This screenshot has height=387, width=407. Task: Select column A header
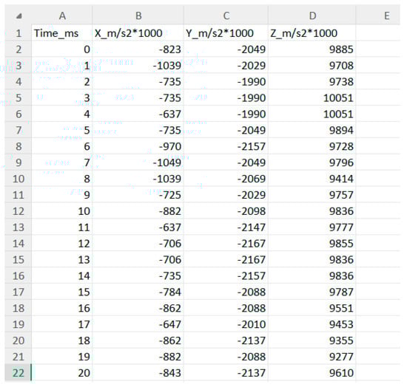click(62, 16)
